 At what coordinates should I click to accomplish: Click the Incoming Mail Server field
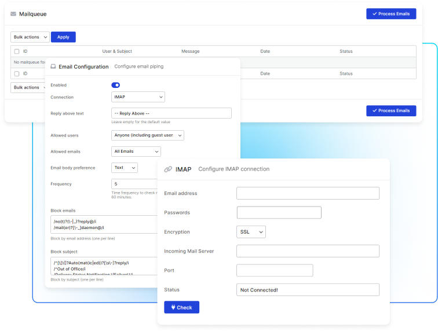[x=308, y=251]
